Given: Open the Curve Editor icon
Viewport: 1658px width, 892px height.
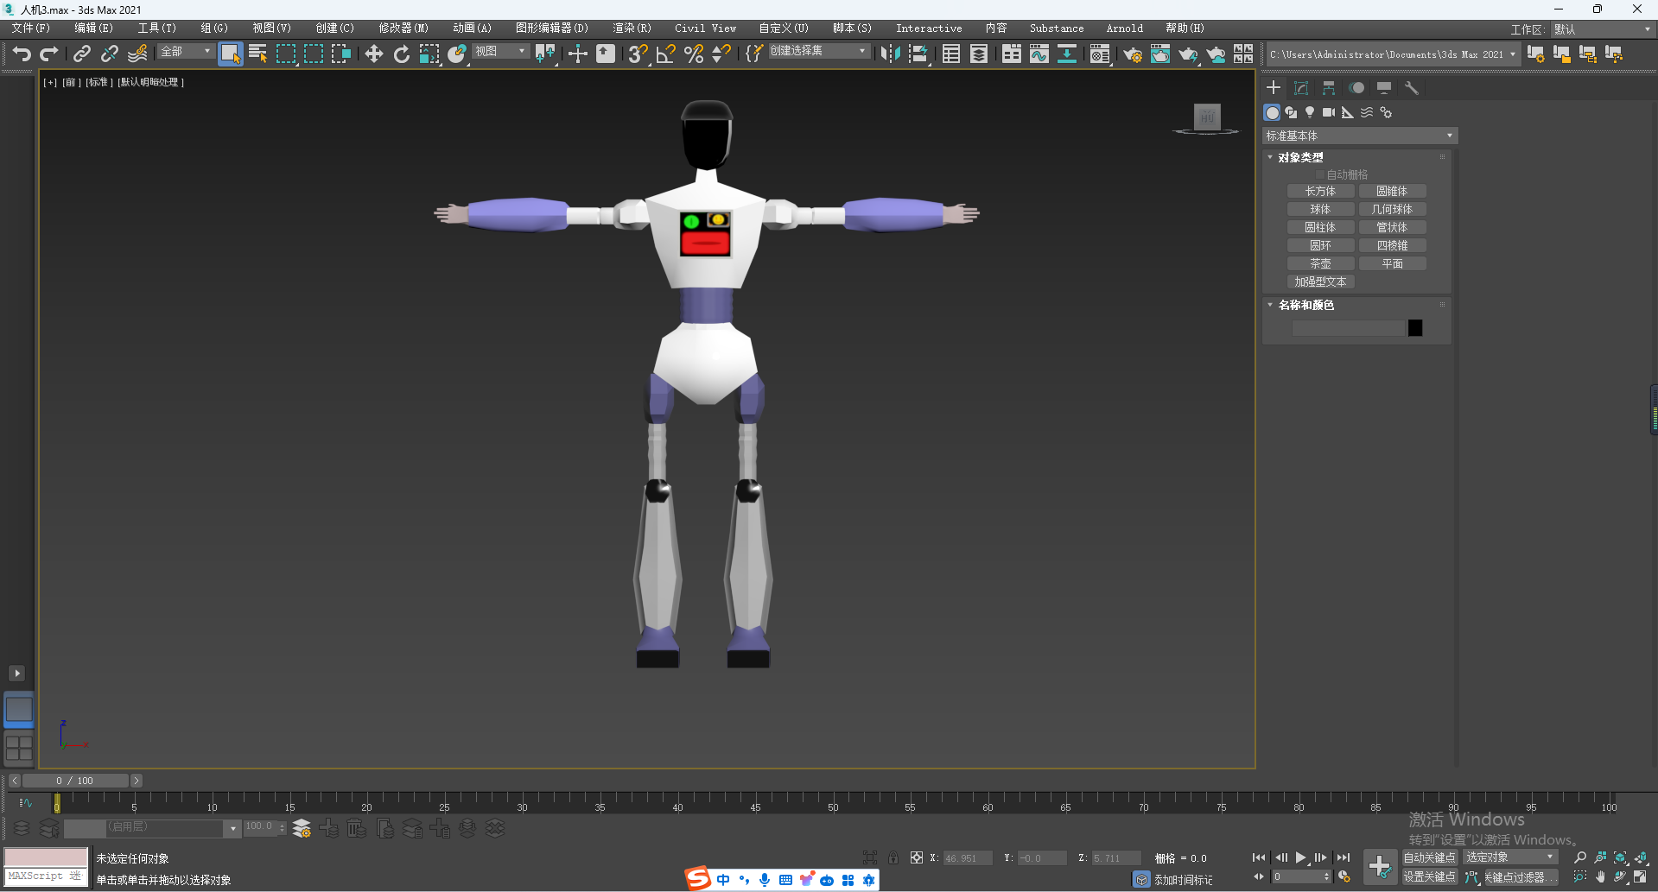Looking at the screenshot, I should coord(1039,54).
